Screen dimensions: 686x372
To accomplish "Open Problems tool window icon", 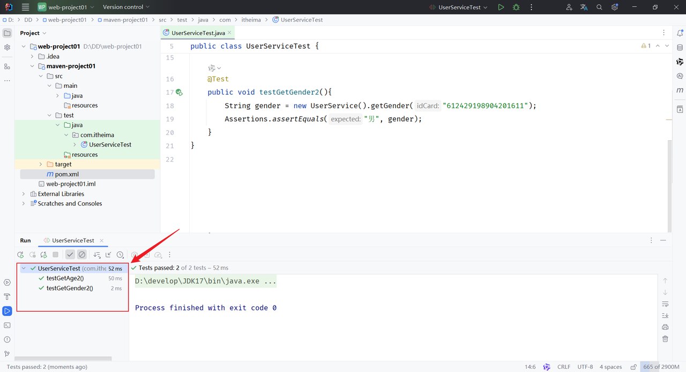I will tap(7, 339).
